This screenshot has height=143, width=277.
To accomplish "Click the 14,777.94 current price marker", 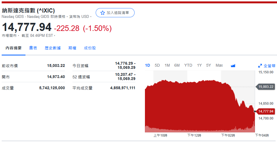I will (266, 112).
